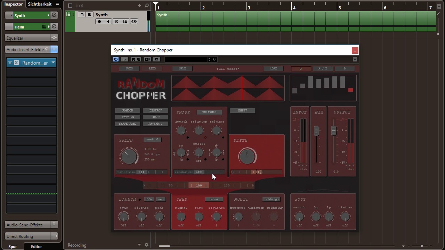Close the Random Chopper plugin window
The height and width of the screenshot is (250, 445).
(x=355, y=50)
